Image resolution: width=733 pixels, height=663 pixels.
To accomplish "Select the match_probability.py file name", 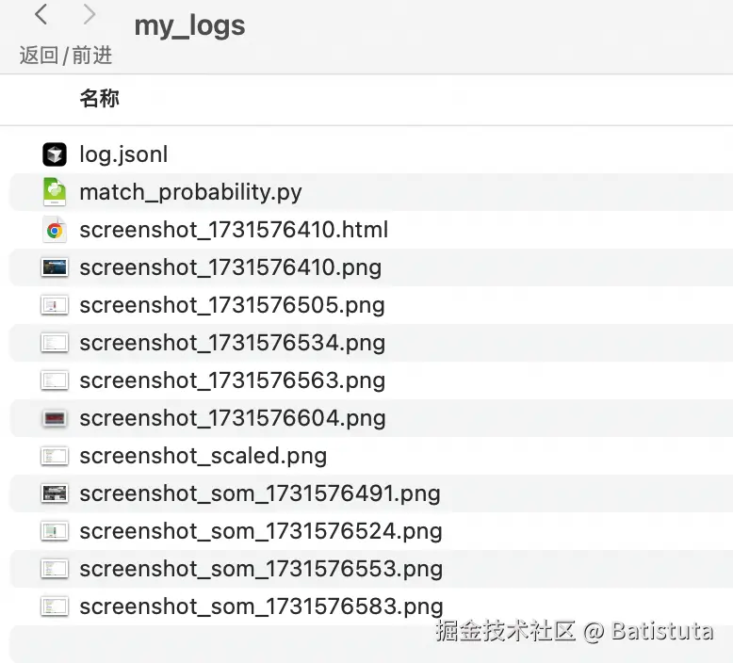I will pyautogui.click(x=190, y=192).
